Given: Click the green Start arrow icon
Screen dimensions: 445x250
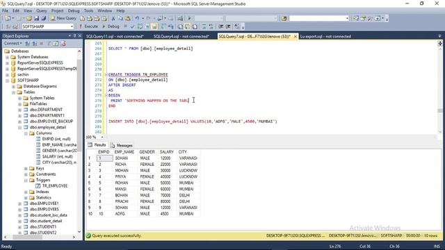Looking at the screenshot, I should [x=189, y=19].
